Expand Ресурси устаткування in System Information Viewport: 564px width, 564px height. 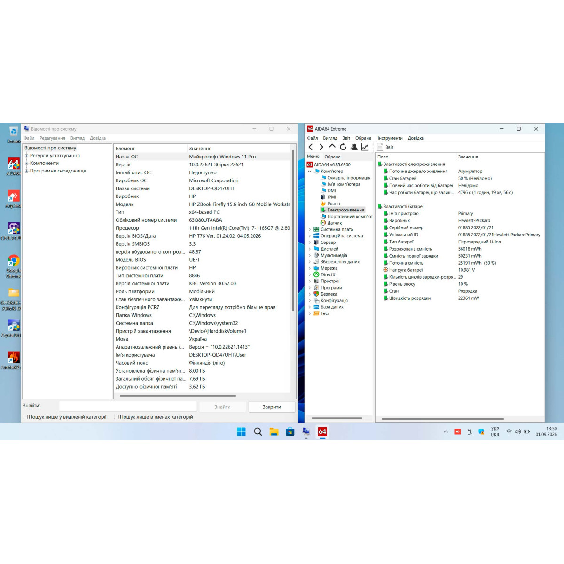pyautogui.click(x=27, y=156)
